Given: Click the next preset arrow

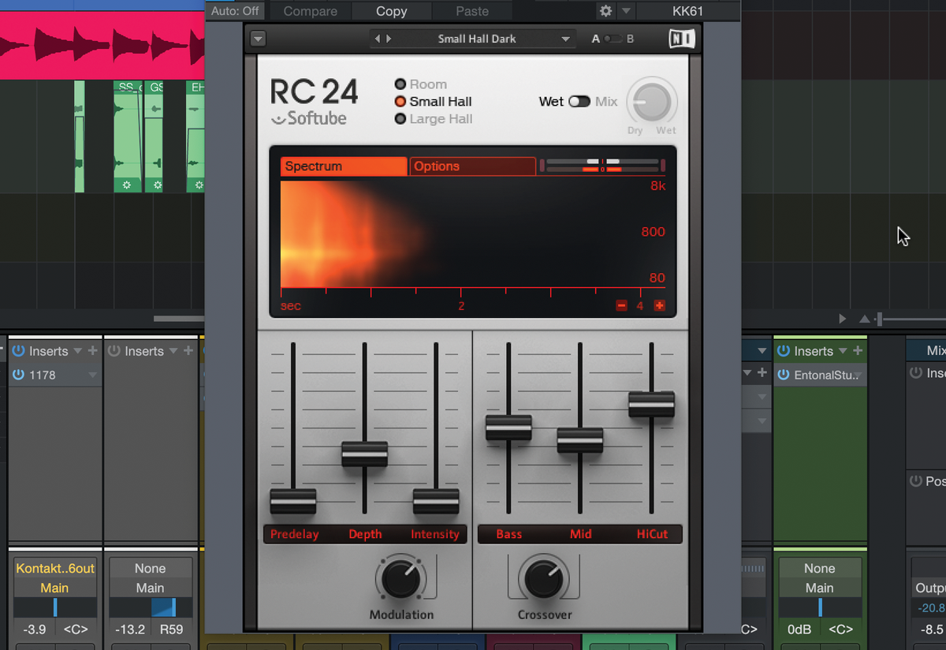Looking at the screenshot, I should 387,38.
